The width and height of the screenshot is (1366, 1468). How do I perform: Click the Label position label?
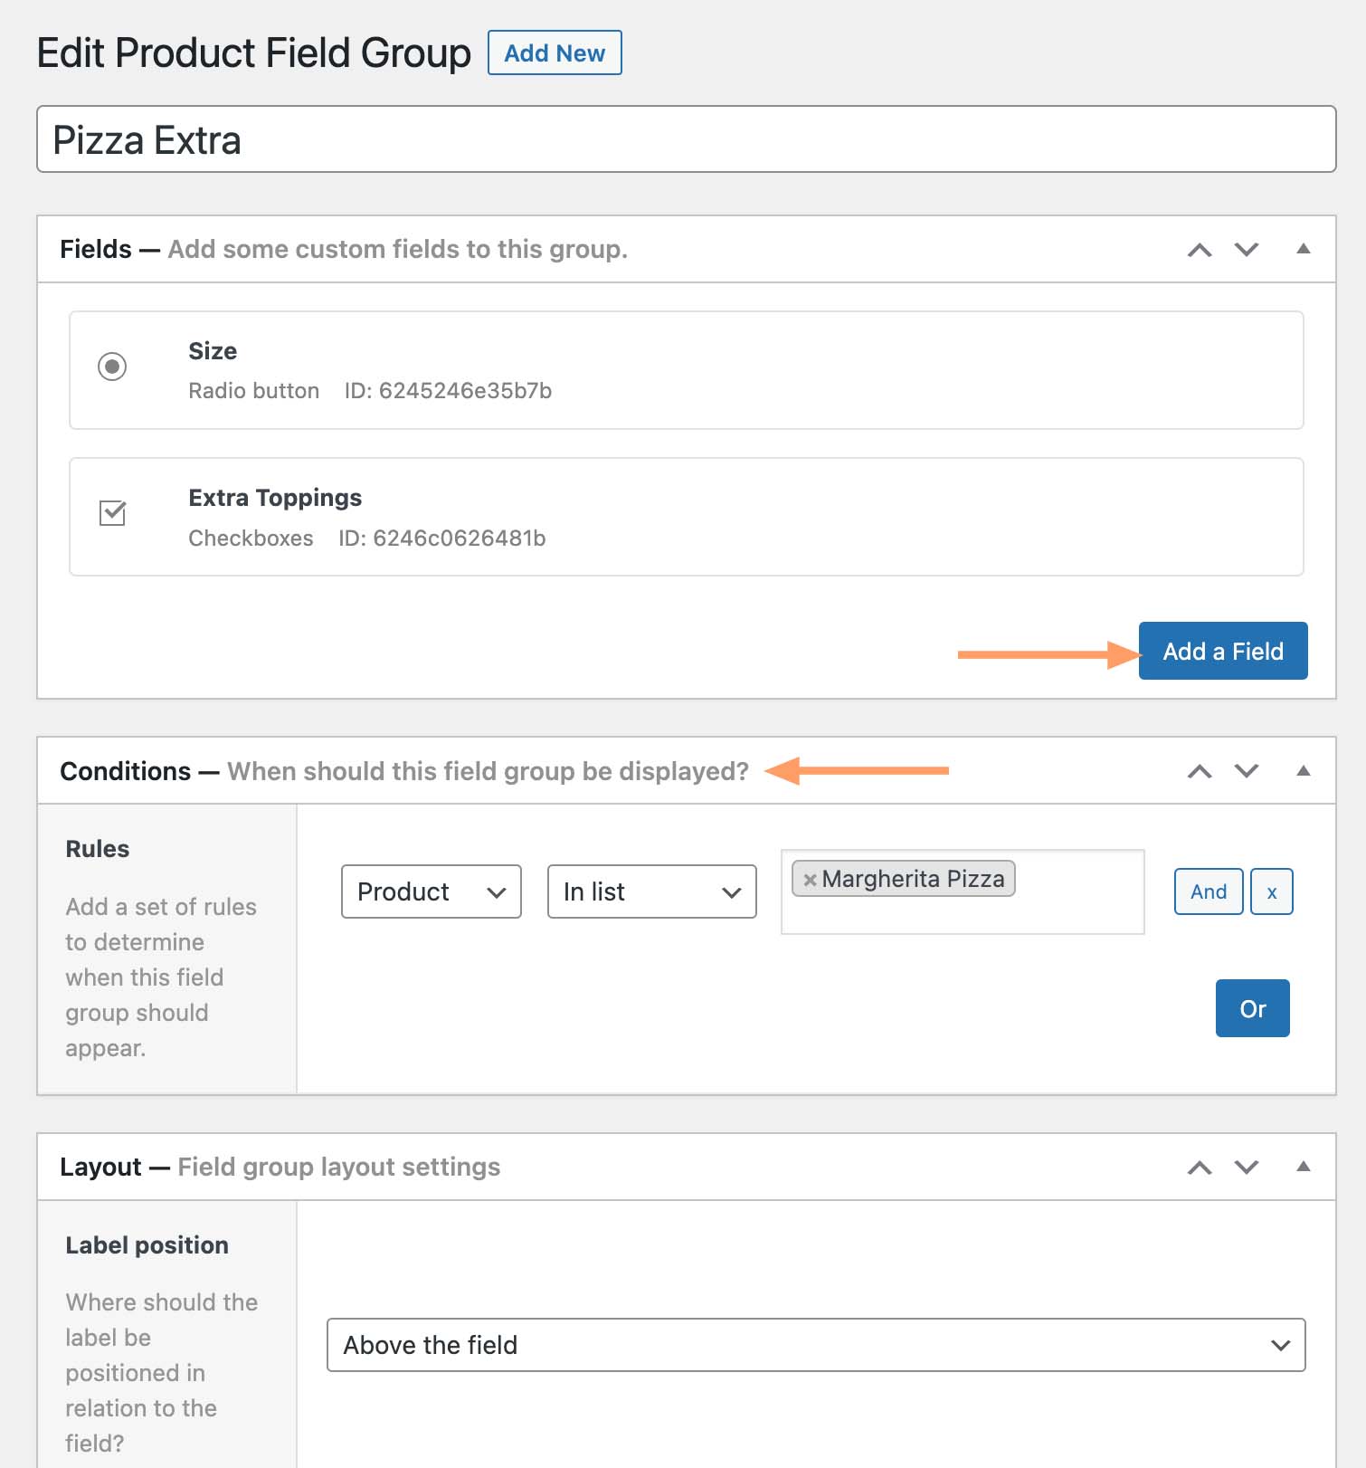147,1245
